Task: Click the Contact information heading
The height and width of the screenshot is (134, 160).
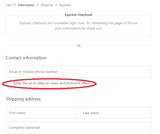Action: (26, 58)
